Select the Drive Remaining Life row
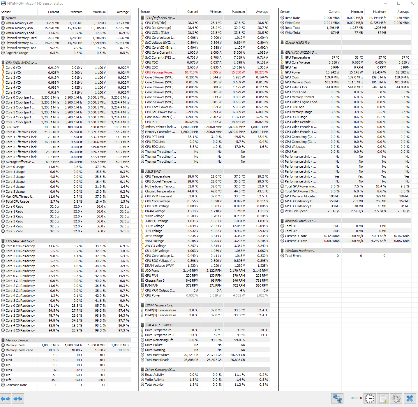 coord(205,340)
